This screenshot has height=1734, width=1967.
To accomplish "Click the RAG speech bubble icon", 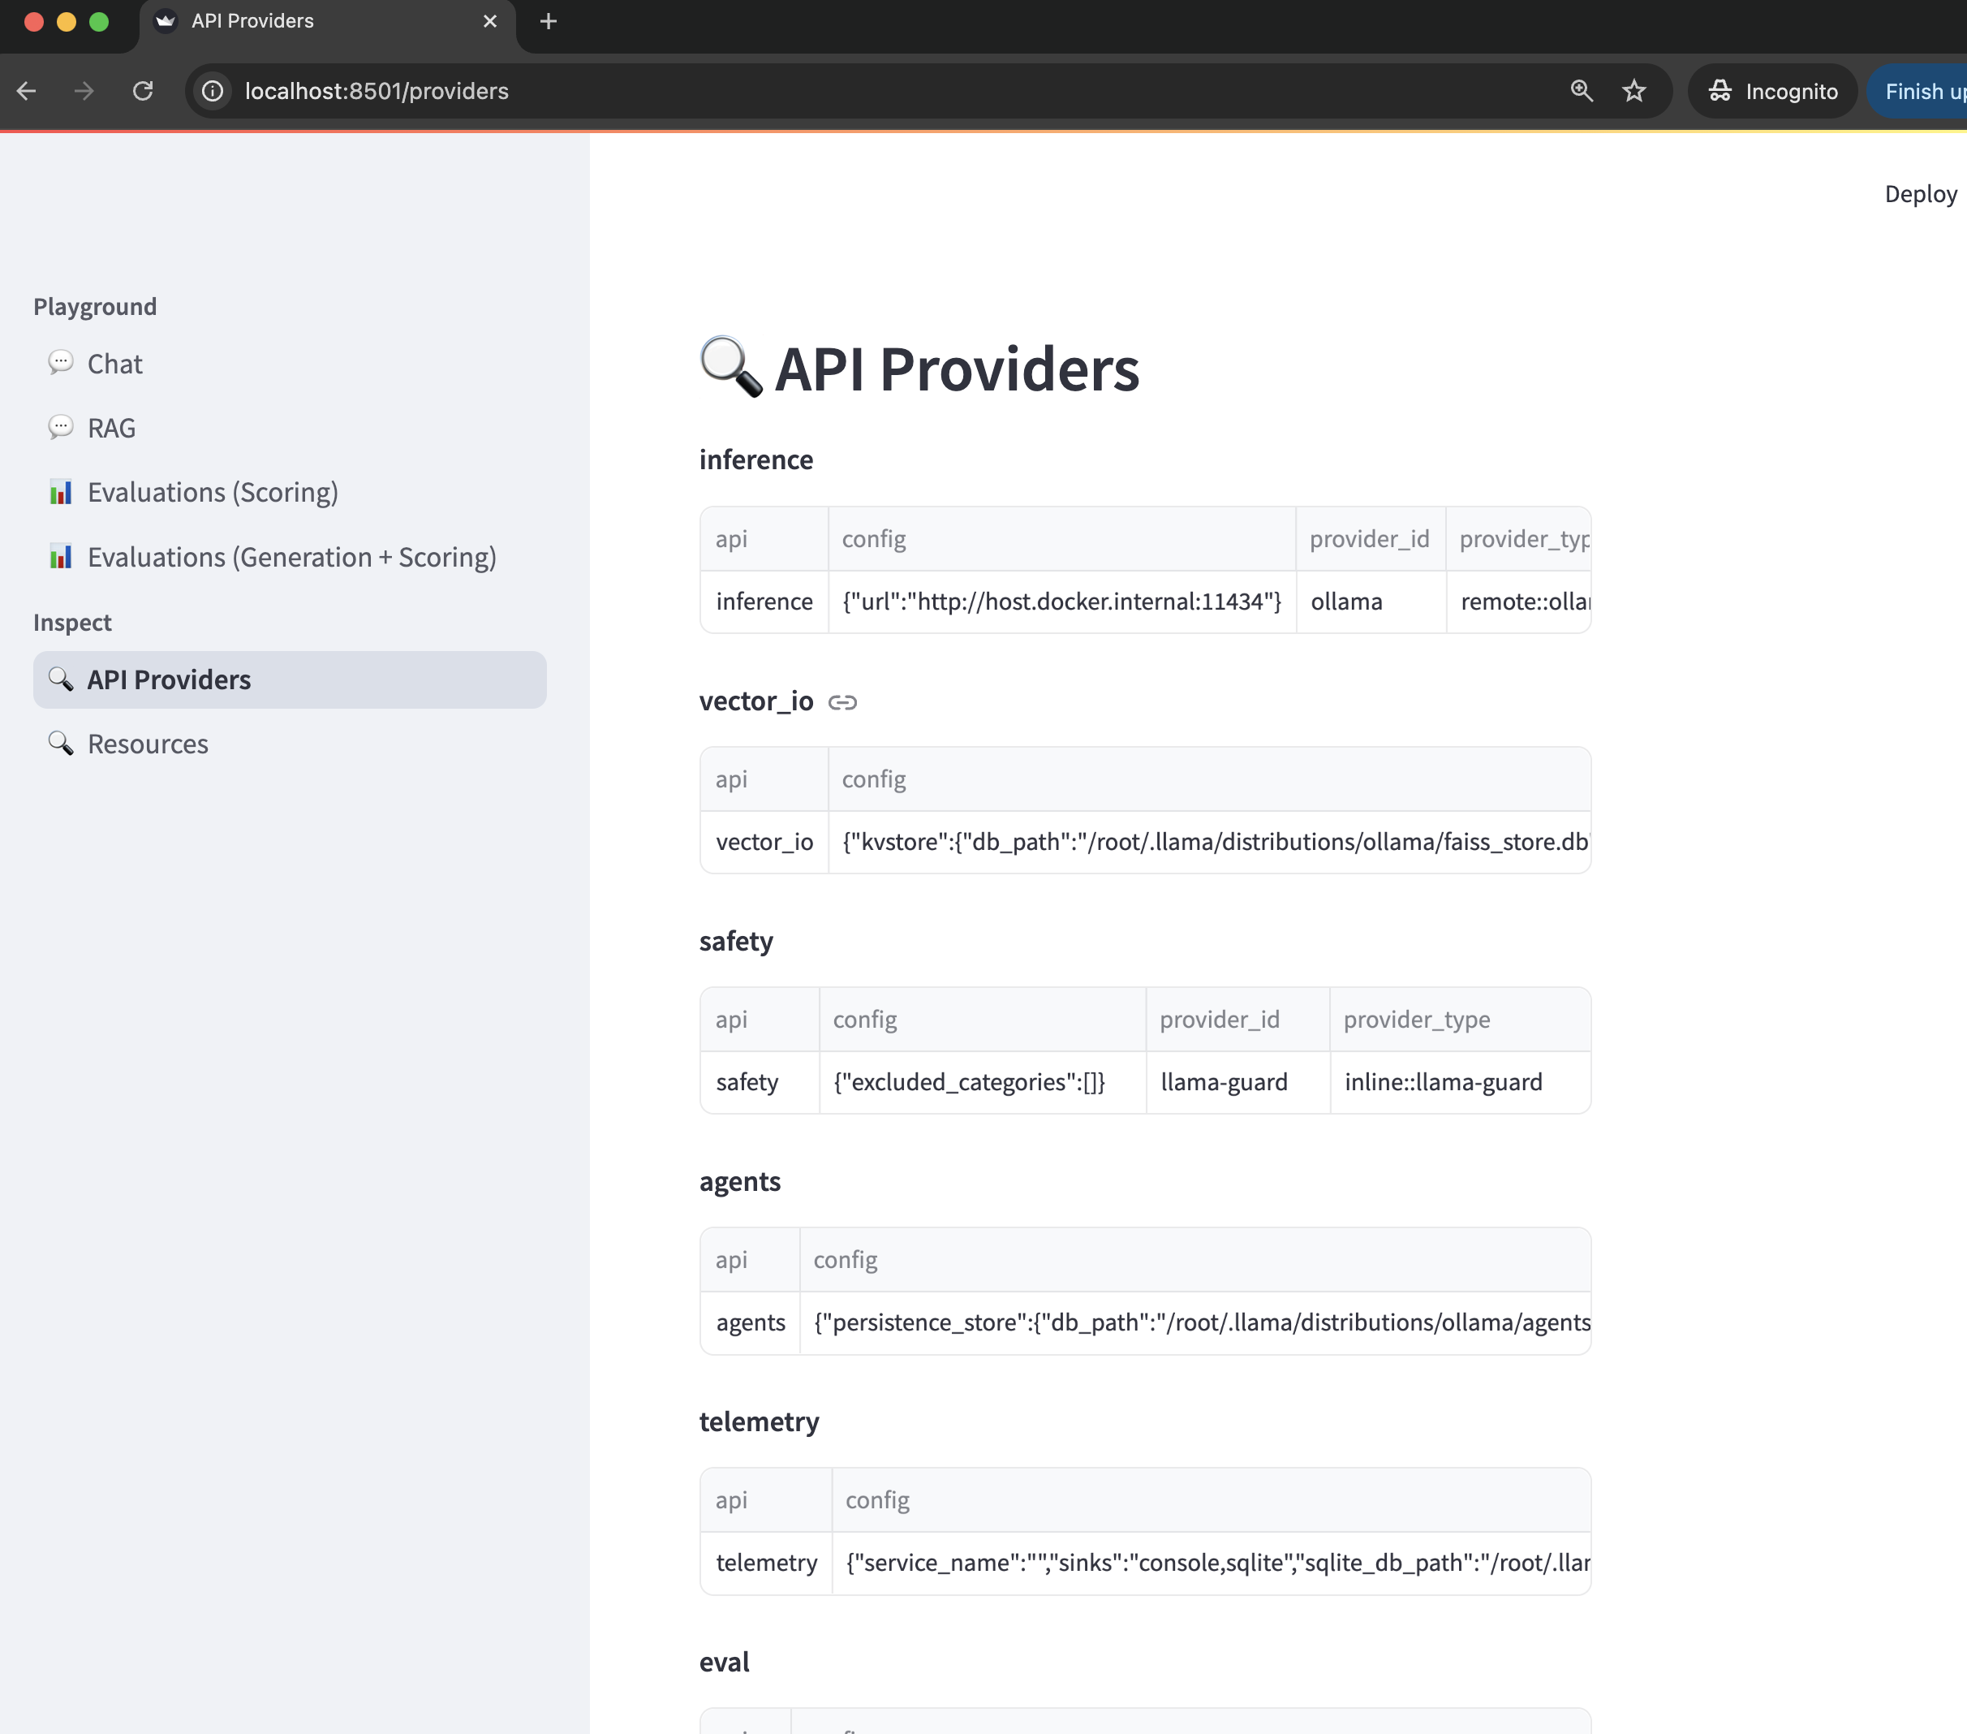I will (x=61, y=428).
